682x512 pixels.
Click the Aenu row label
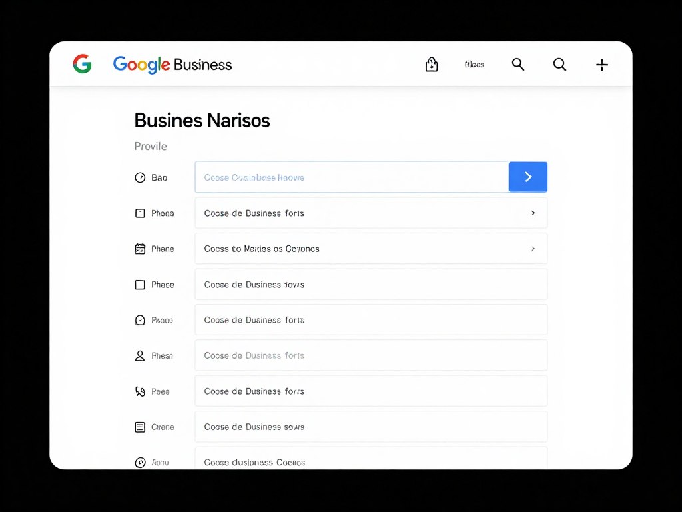click(160, 463)
